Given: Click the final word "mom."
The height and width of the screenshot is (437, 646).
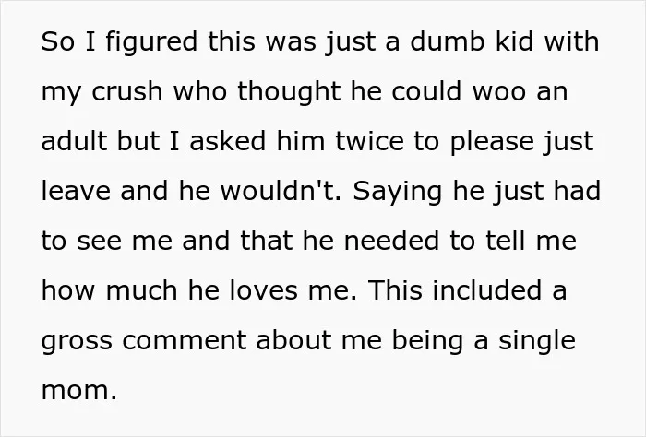Looking at the screenshot, I should point(79,391).
